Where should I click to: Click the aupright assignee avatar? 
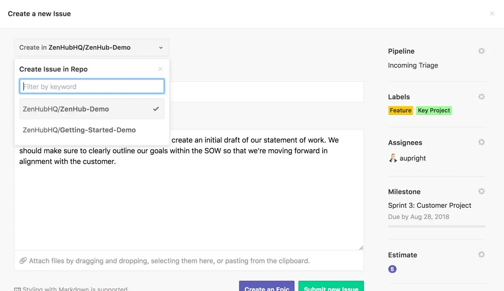(393, 158)
